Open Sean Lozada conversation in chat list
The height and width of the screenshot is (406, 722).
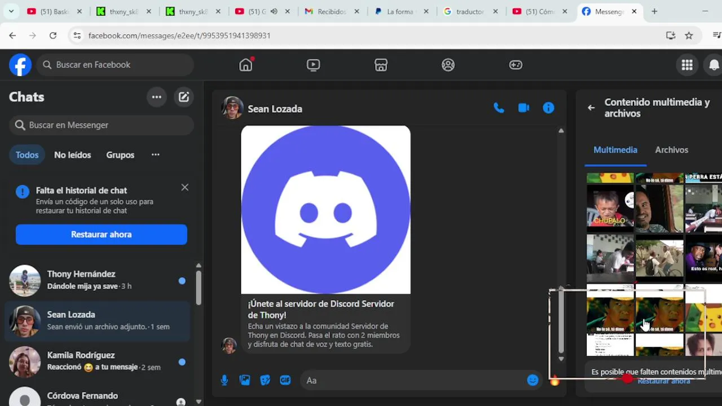coord(98,321)
